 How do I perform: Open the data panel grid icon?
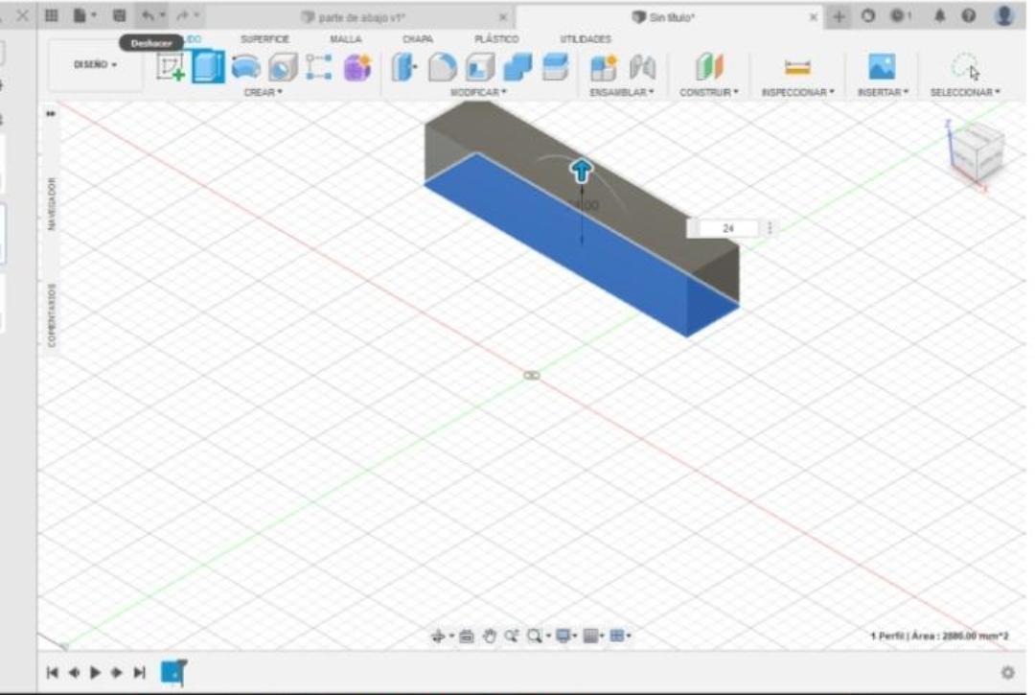pyautogui.click(x=52, y=16)
